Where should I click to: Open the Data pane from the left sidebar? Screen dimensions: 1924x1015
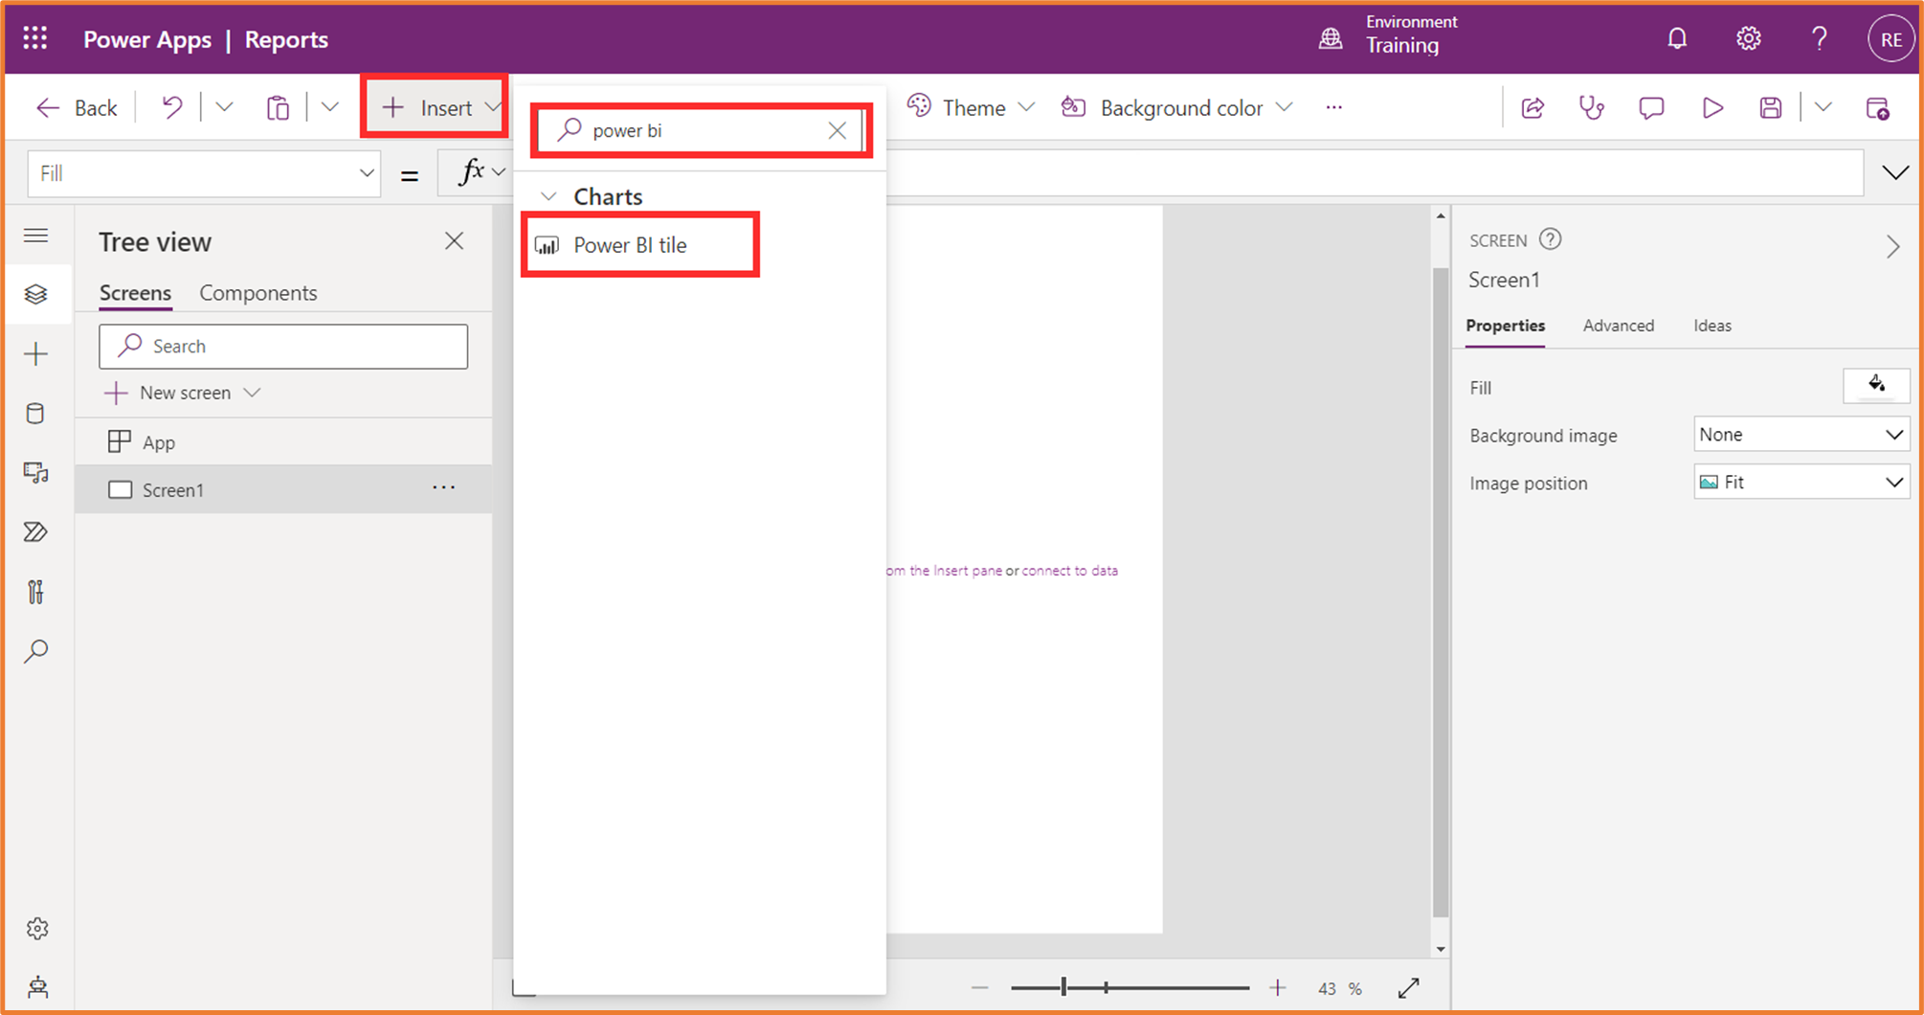(36, 413)
